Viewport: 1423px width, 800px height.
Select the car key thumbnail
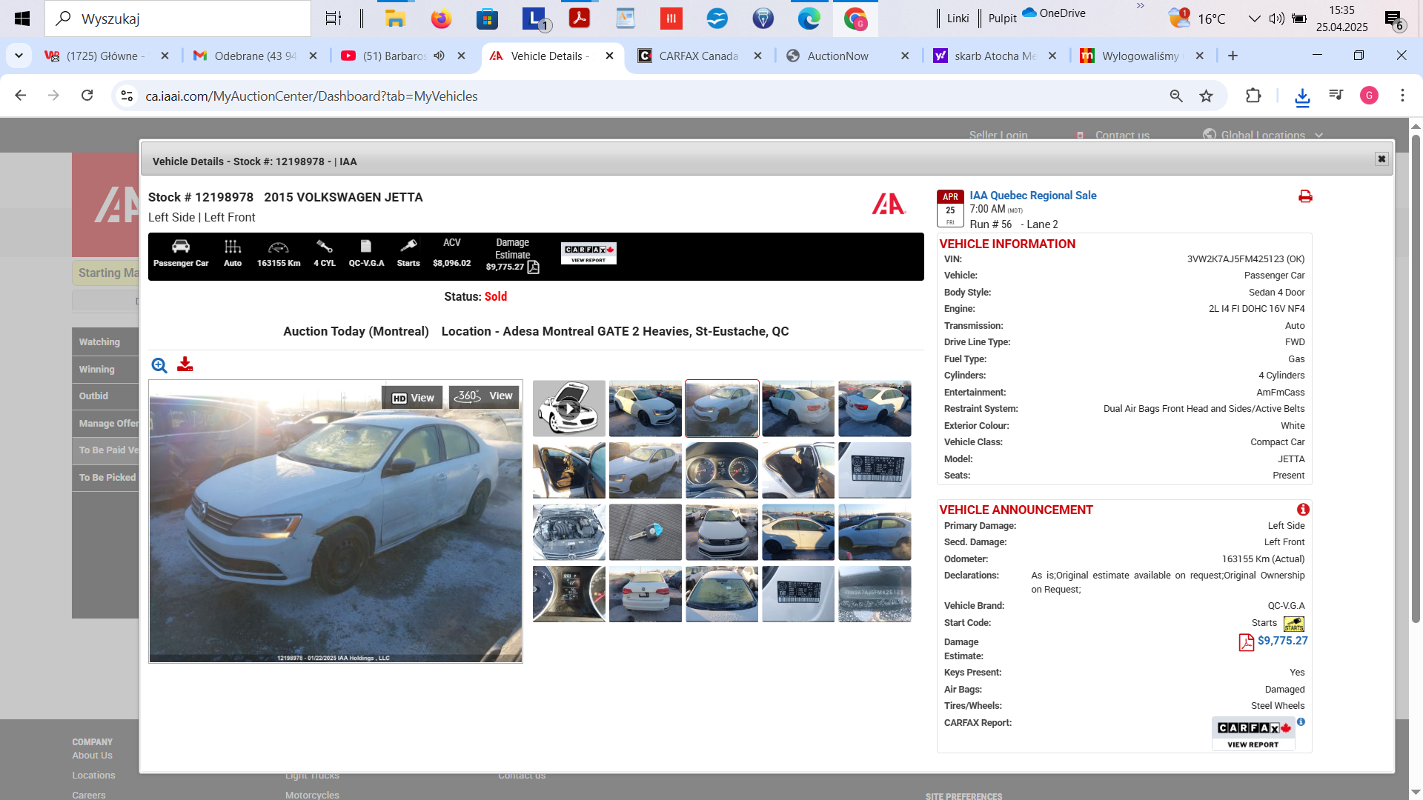tap(646, 533)
